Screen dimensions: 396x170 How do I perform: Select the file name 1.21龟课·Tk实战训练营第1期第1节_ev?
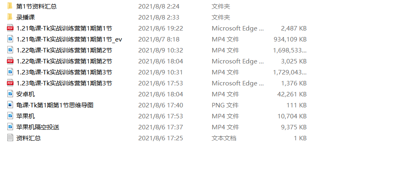pyautogui.click(x=69, y=39)
